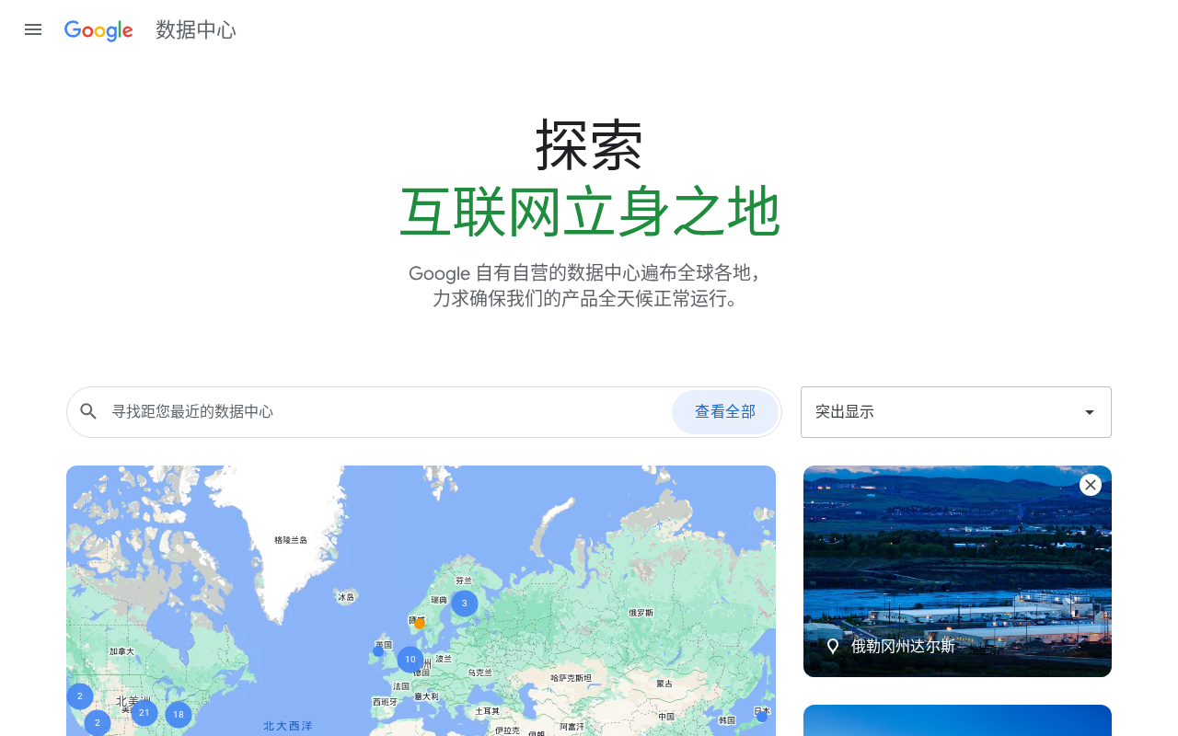This screenshot has width=1178, height=736.
Task: Click the search magnifier icon
Action: (88, 411)
